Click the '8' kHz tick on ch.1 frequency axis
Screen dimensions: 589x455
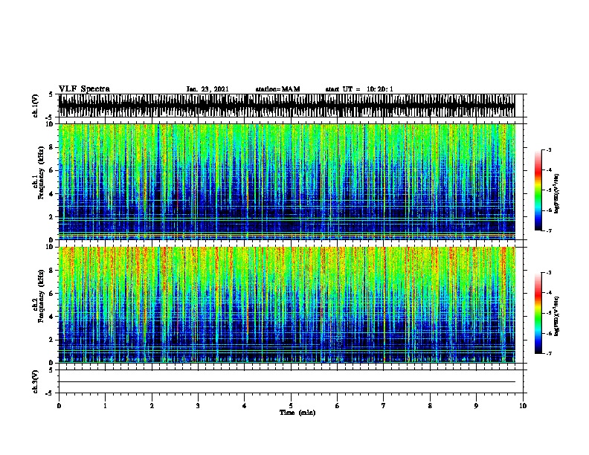coord(52,147)
